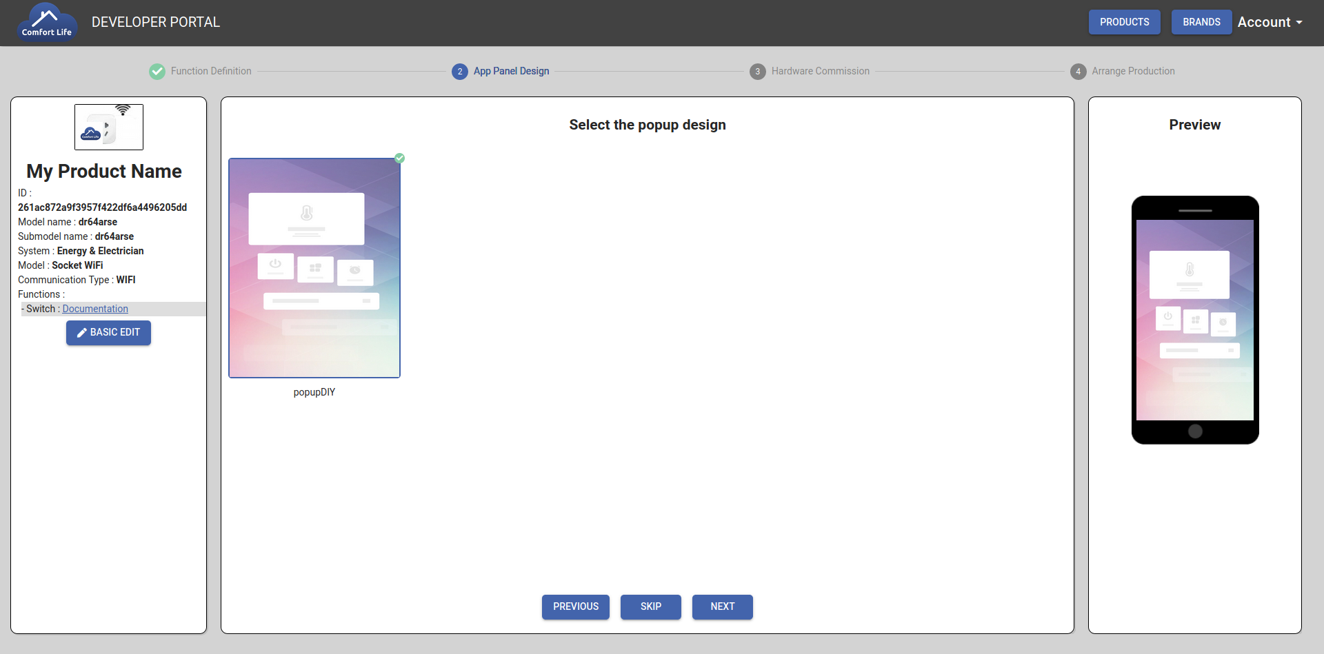The image size is (1324, 654).
Task: Open the Switch Documentation link
Action: point(95,309)
